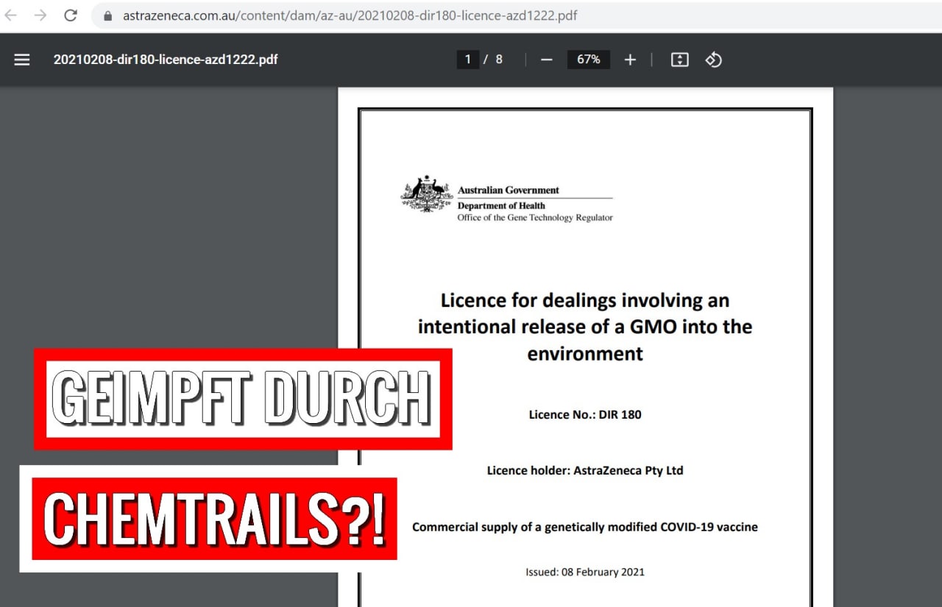
Task: Click the browser forward arrow
Action: pos(40,15)
